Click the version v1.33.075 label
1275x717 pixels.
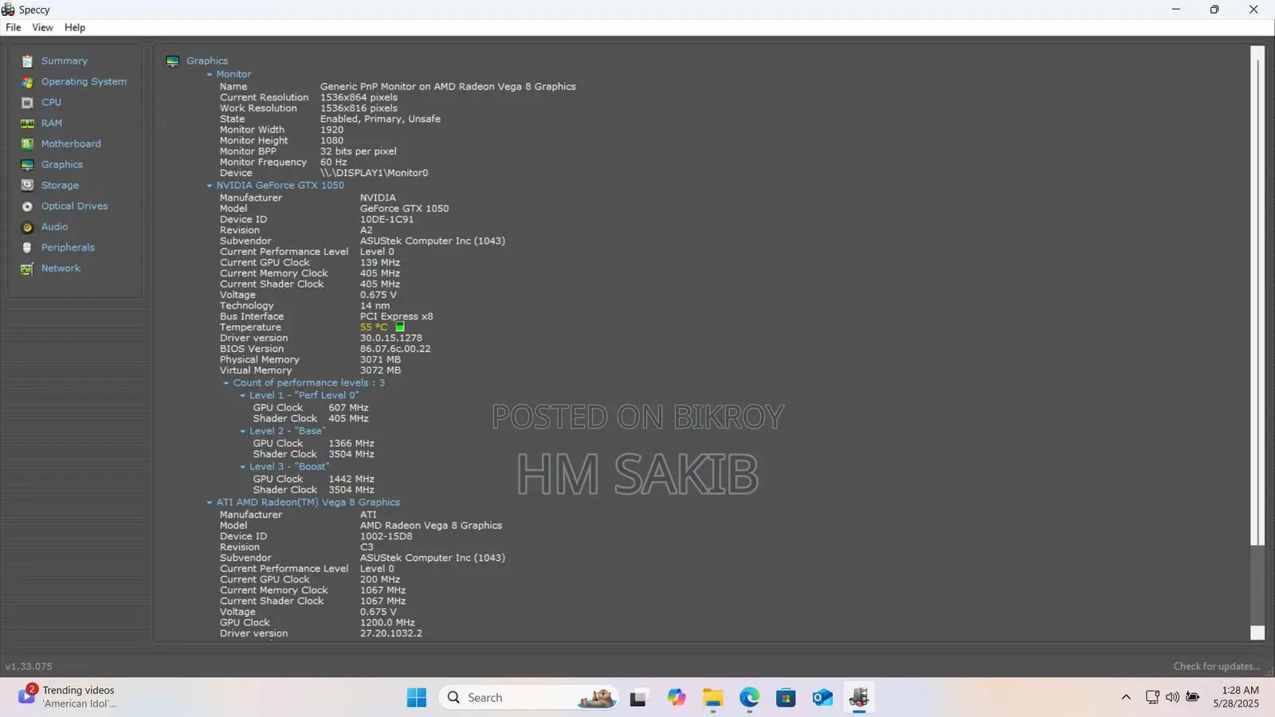click(29, 667)
